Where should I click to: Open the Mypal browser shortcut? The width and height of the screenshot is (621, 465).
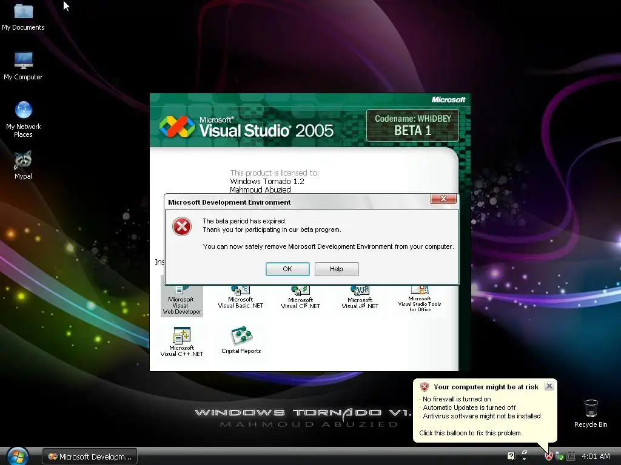click(23, 165)
